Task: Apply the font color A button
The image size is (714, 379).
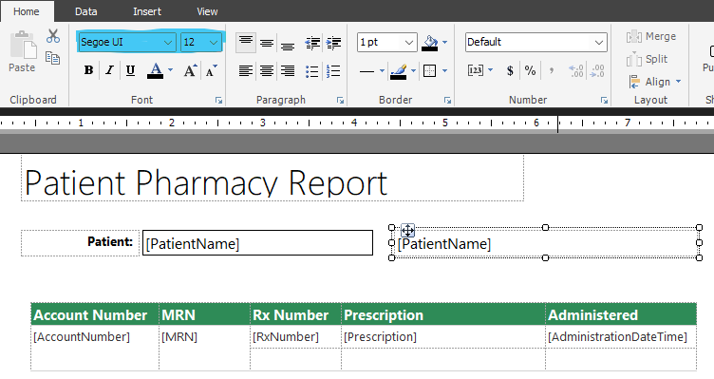Action: (156, 70)
